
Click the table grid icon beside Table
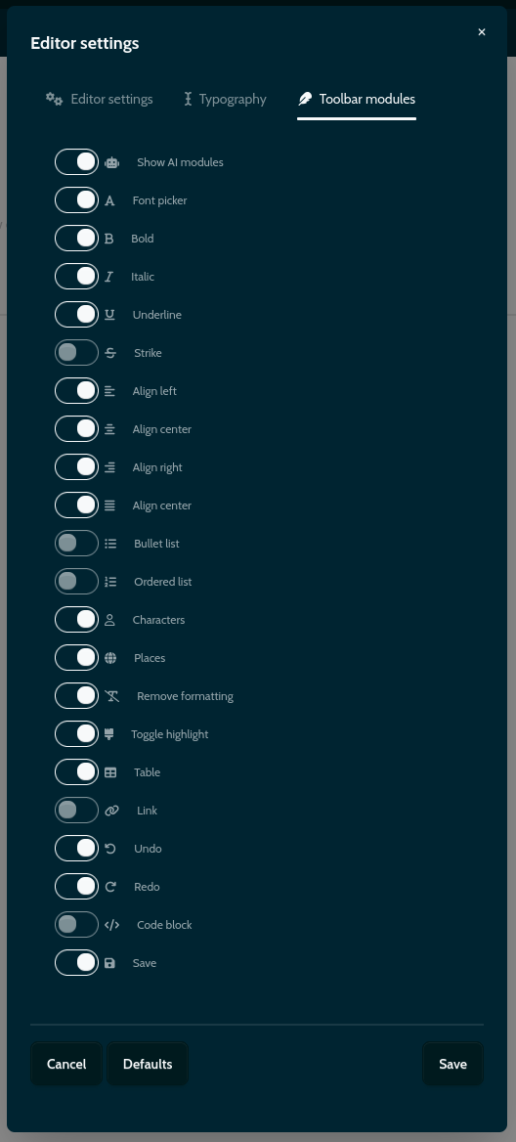click(109, 772)
